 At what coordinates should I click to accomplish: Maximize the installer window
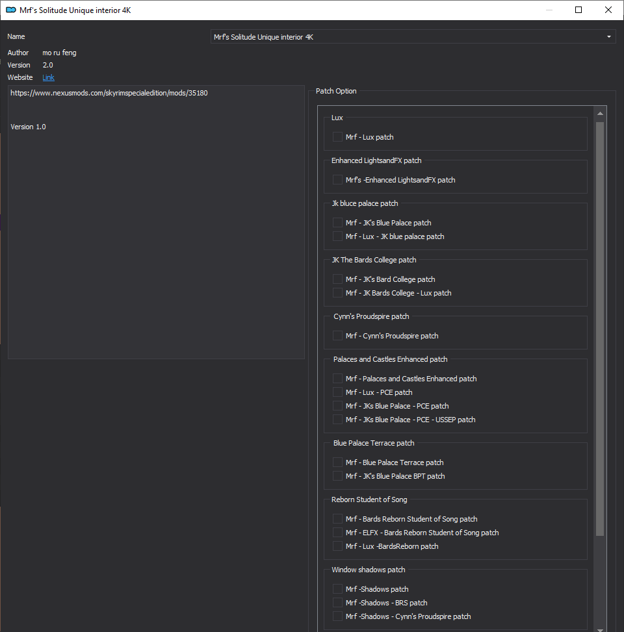click(578, 10)
